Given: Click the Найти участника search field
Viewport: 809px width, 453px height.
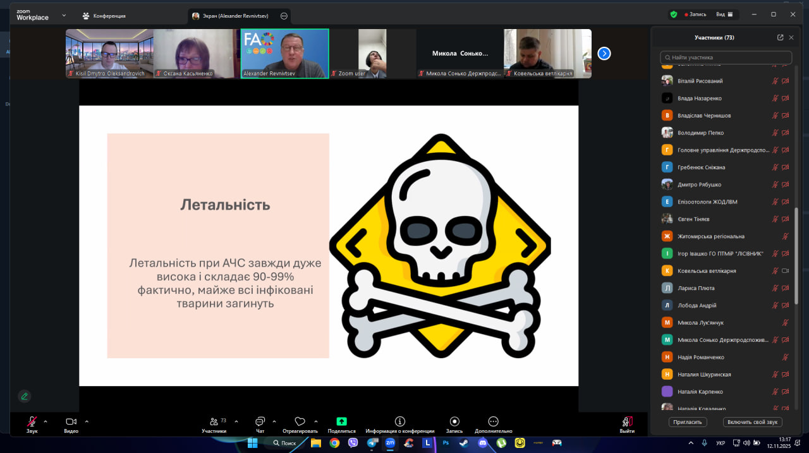Looking at the screenshot, I should [727, 57].
